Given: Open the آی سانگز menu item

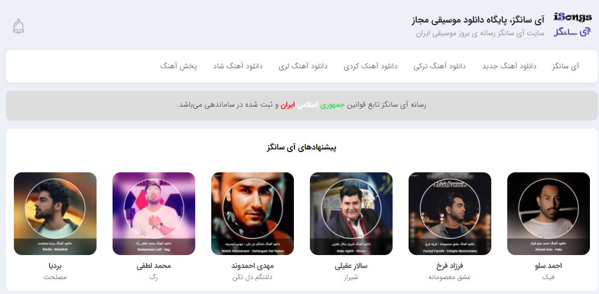Looking at the screenshot, I should point(566,66).
